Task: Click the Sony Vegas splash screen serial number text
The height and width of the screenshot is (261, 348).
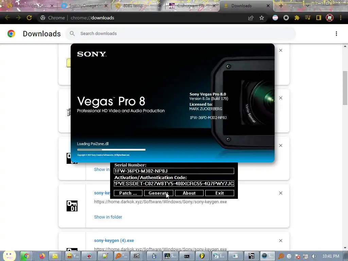Action: 208,118
